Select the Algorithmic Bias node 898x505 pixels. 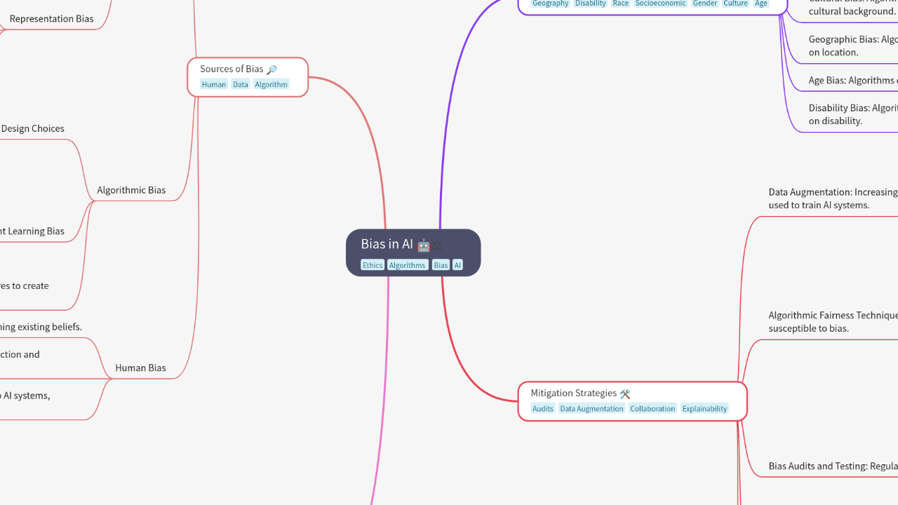tap(131, 190)
